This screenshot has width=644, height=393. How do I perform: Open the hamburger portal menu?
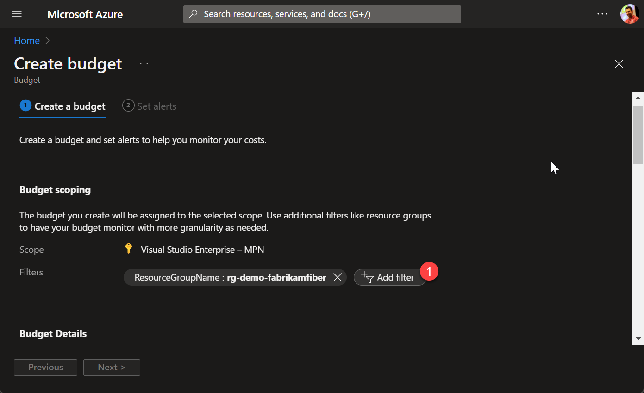coord(17,14)
